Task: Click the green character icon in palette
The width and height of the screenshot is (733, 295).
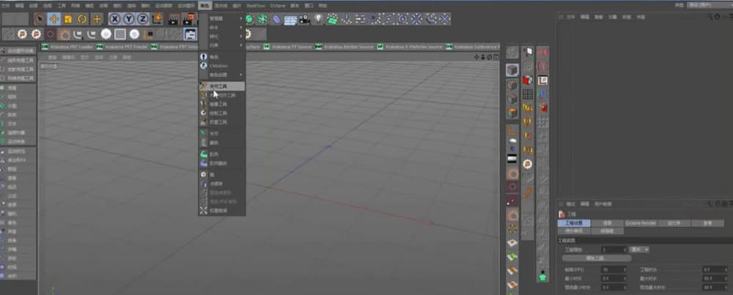Action: pos(542,276)
